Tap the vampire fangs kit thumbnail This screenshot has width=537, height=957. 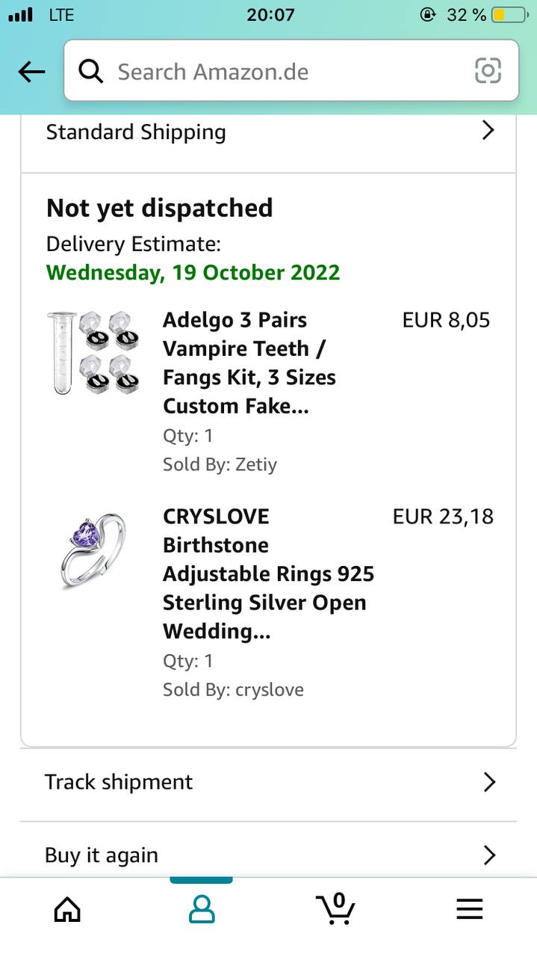[93, 353]
